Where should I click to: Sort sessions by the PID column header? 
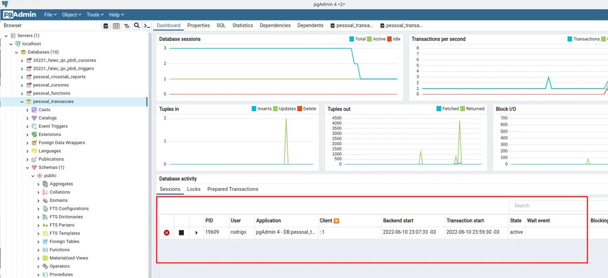coord(209,221)
